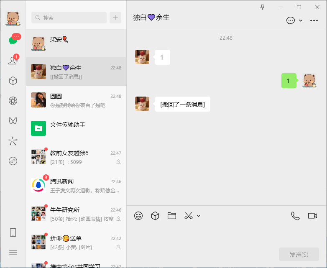Click the 搜索 search field

(69, 18)
